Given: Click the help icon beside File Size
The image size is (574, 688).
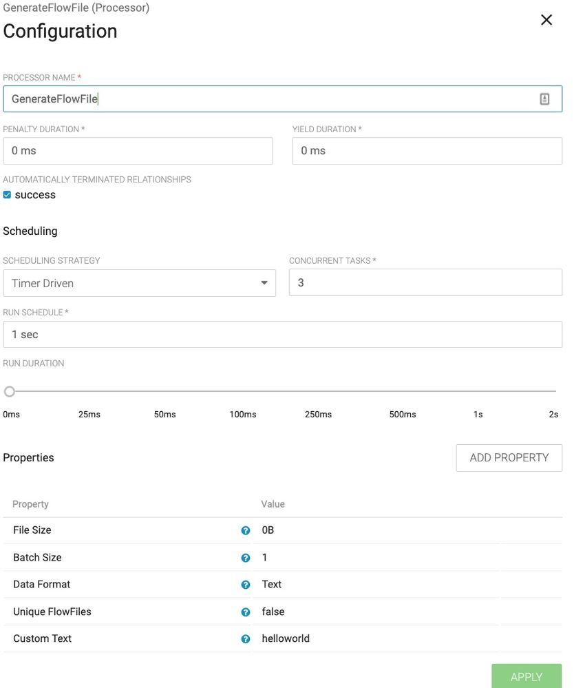Looking at the screenshot, I should pyautogui.click(x=245, y=531).
